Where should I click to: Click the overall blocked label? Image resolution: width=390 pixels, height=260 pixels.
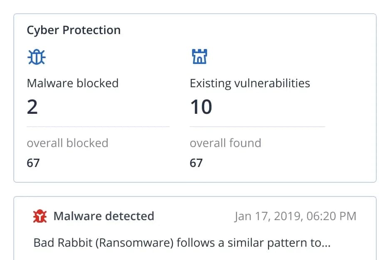click(67, 143)
